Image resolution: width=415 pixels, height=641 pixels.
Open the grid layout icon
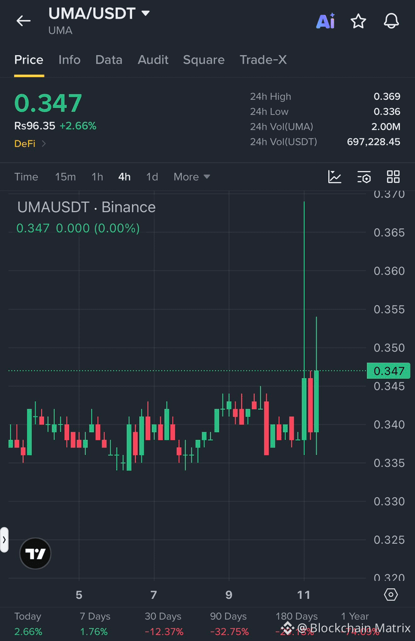393,177
